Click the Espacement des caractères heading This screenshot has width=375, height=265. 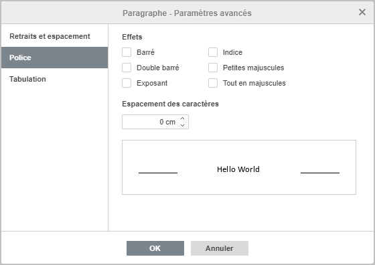click(170, 104)
